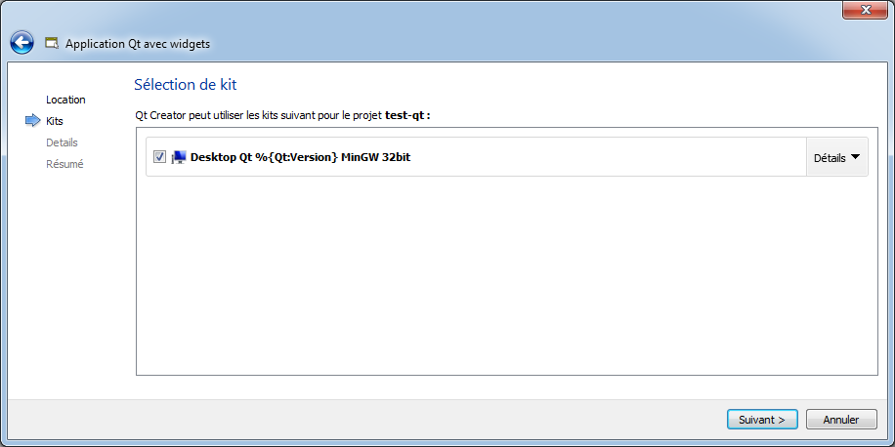The image size is (895, 447).
Task: Select the Kits step in the sidebar
Action: (55, 121)
